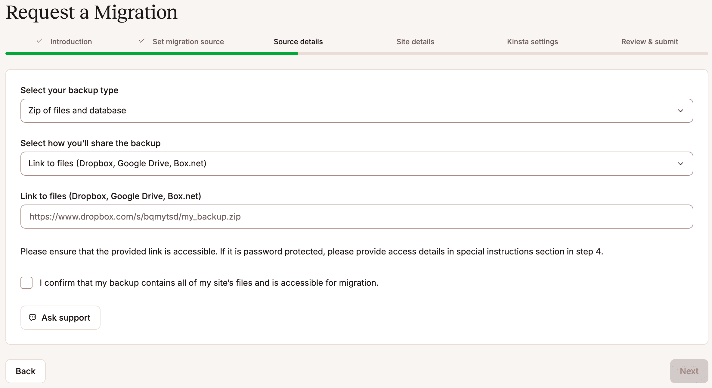Focus the Dropbox link input field
The height and width of the screenshot is (388, 712).
click(x=357, y=217)
